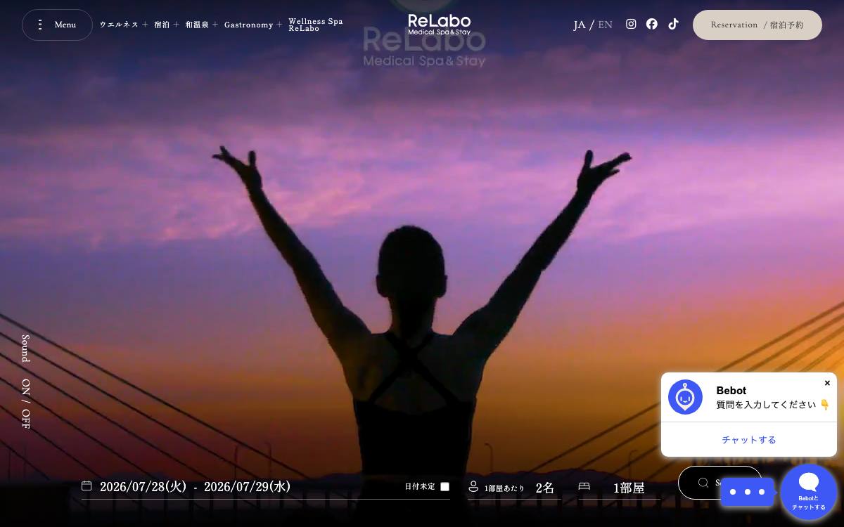Viewport: 844px width, 527px height.
Task: Switch language to JA
Action: point(579,25)
